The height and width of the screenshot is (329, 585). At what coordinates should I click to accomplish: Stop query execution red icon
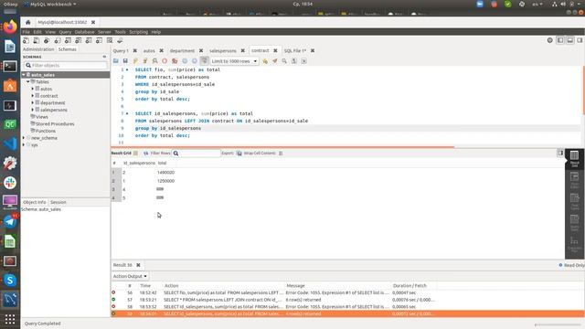point(165,61)
